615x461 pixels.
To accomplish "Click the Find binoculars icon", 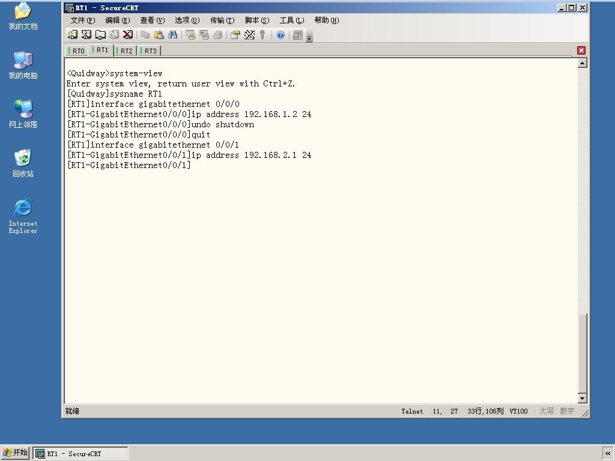I will coord(172,35).
